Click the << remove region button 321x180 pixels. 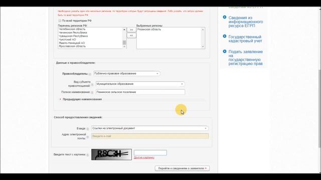coord(131,35)
